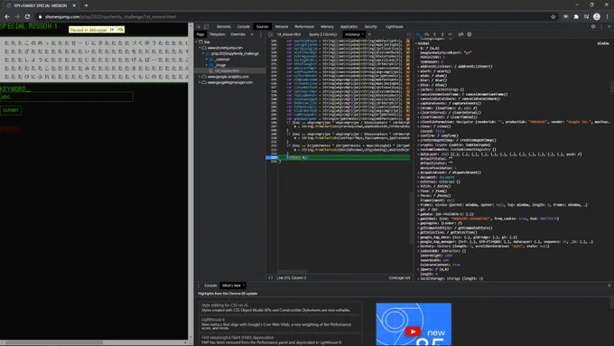Step out of current function

click(442, 34)
